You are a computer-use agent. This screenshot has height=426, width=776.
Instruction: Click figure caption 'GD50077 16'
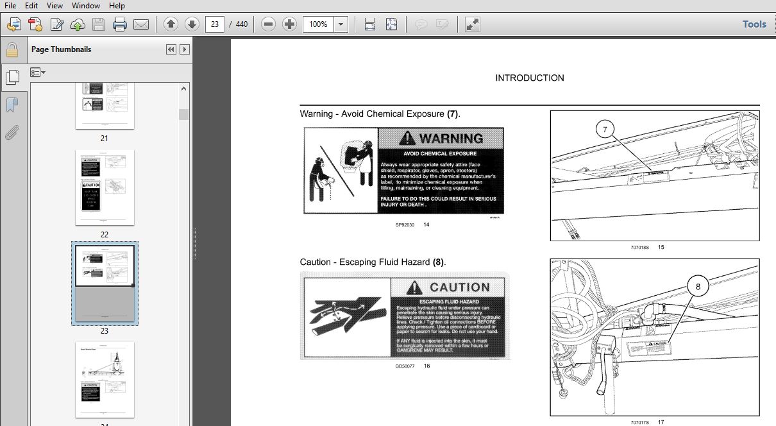point(412,366)
